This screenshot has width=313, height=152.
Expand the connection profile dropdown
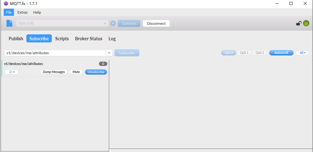(105, 24)
